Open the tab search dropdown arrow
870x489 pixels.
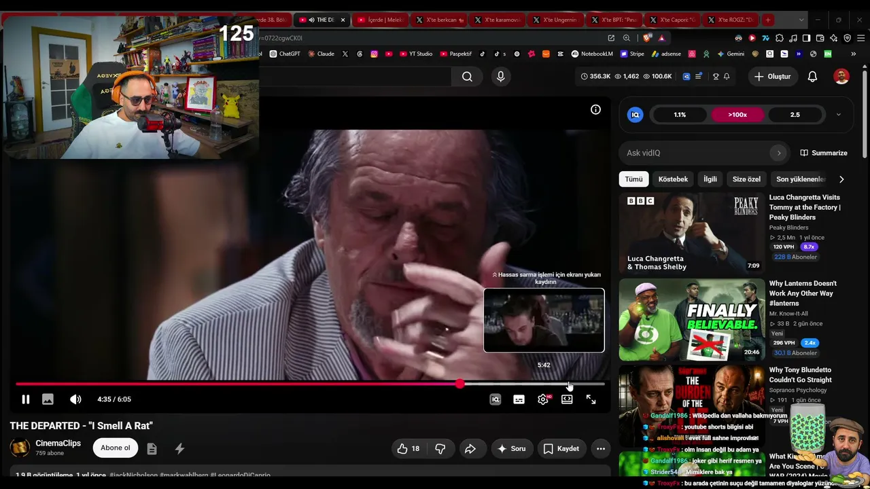pos(801,20)
